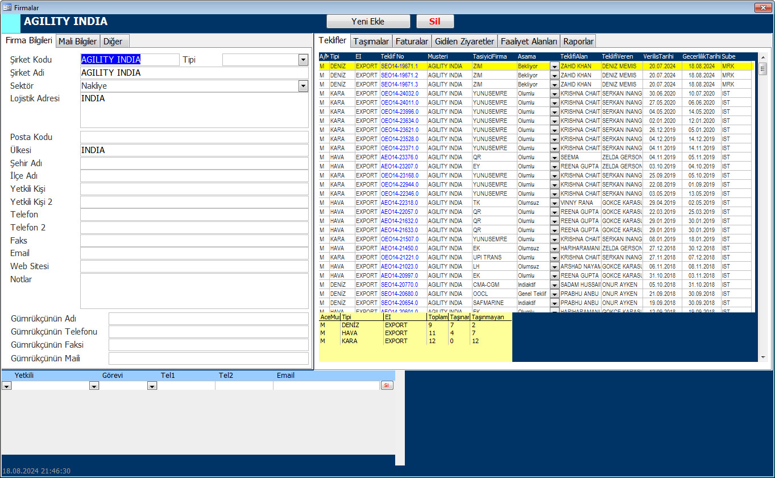Click the ARSHAD NAYAM cell
The width and height of the screenshot is (775, 478).
[579, 266]
